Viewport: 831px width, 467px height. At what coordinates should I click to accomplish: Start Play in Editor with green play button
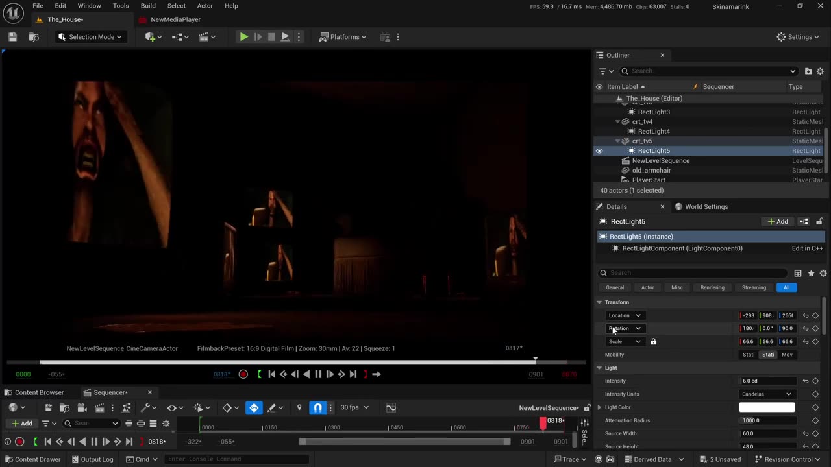[x=243, y=37]
